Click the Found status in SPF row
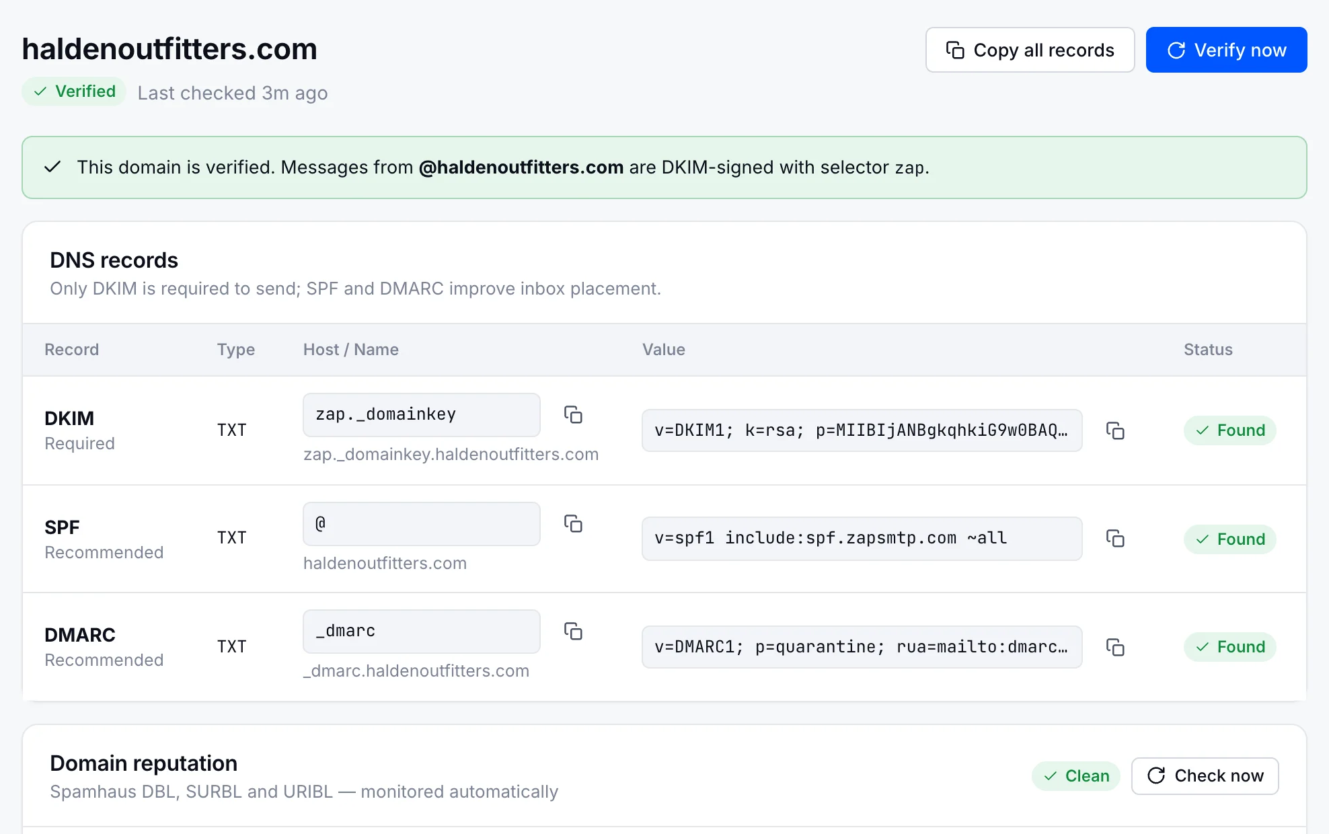 [1230, 539]
